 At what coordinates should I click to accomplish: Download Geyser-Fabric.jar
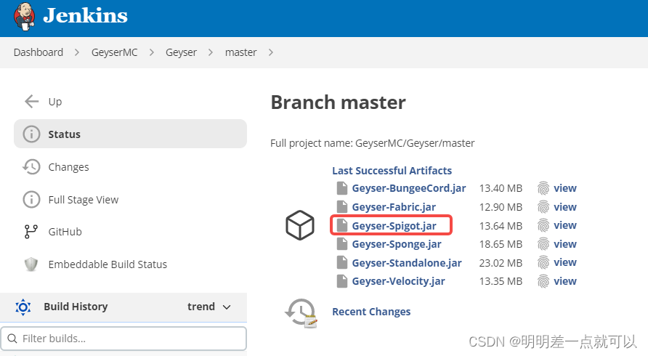(x=394, y=207)
